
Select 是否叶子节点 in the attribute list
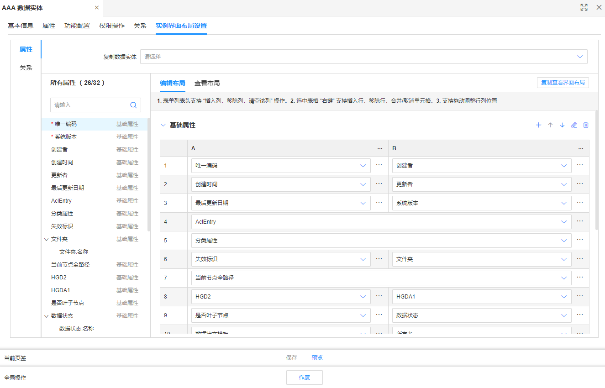pos(95,303)
